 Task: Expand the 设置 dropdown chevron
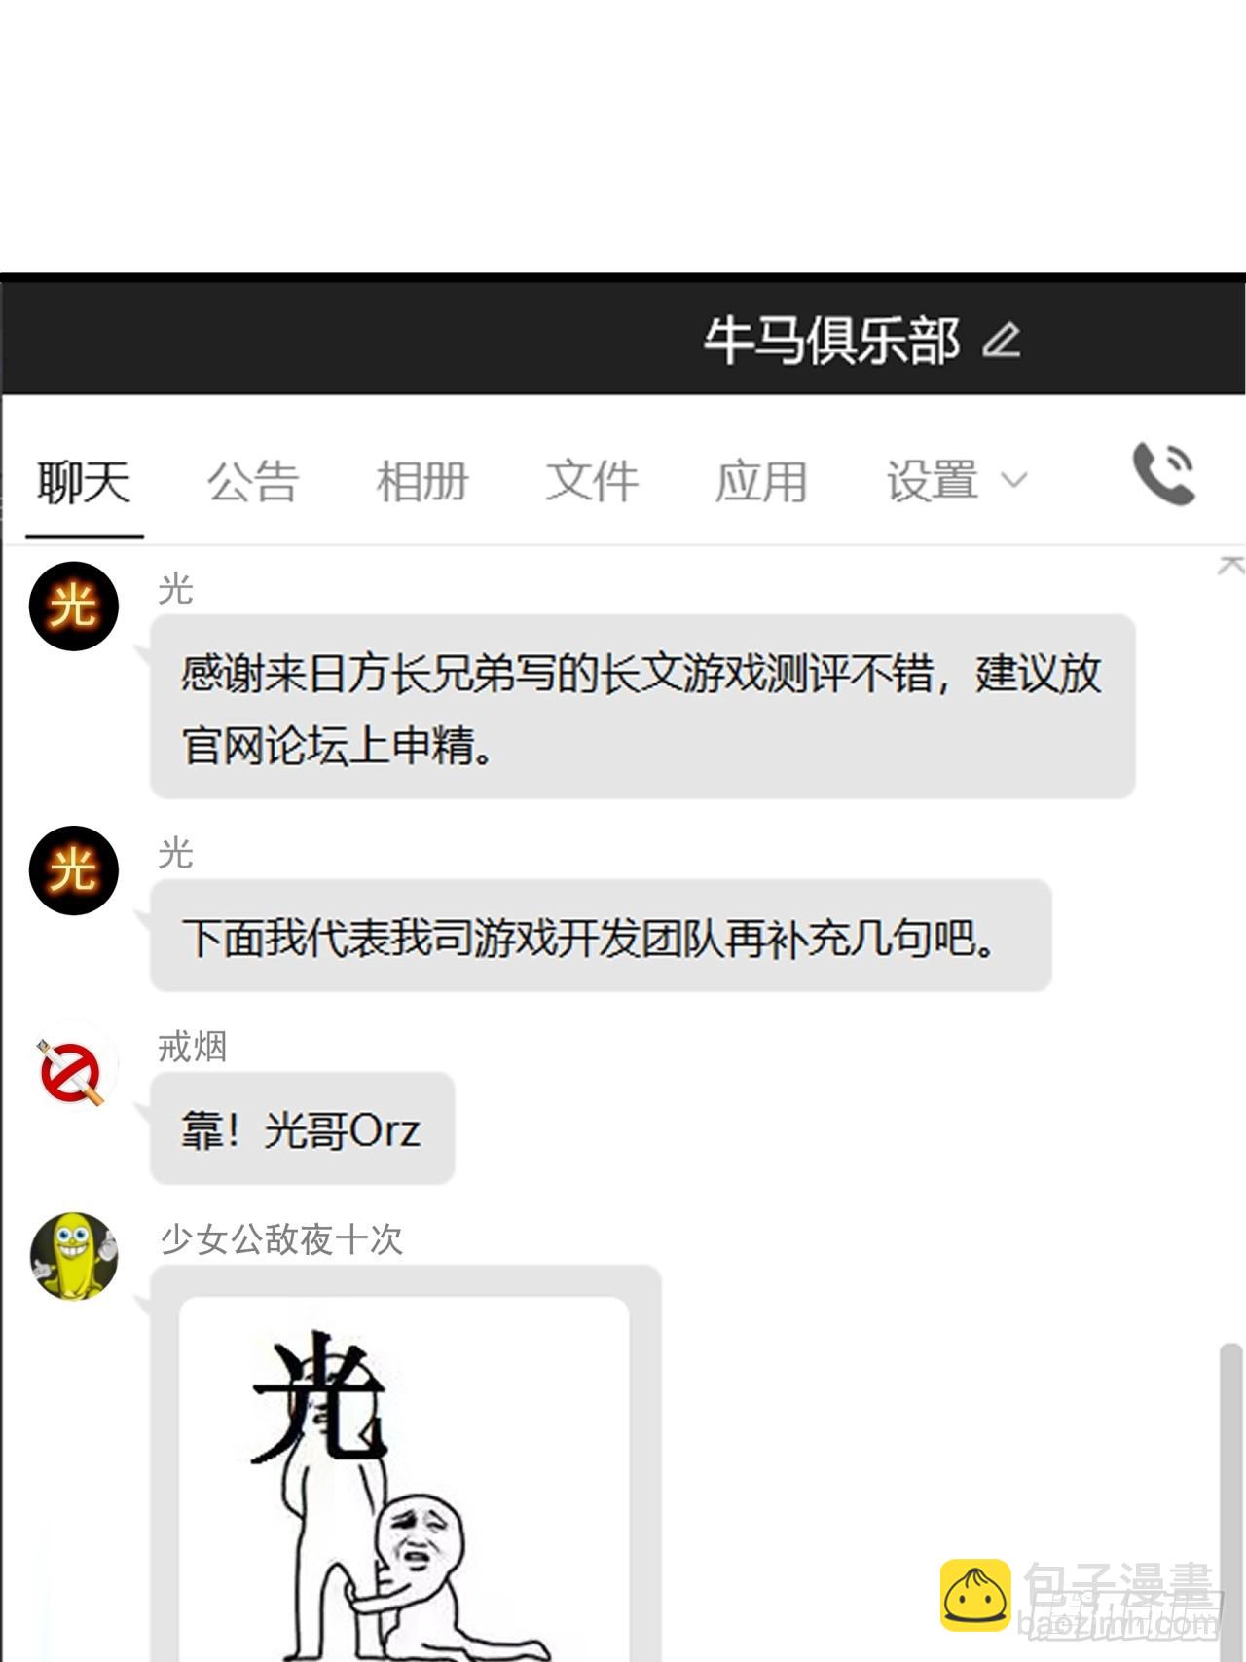pos(1014,481)
